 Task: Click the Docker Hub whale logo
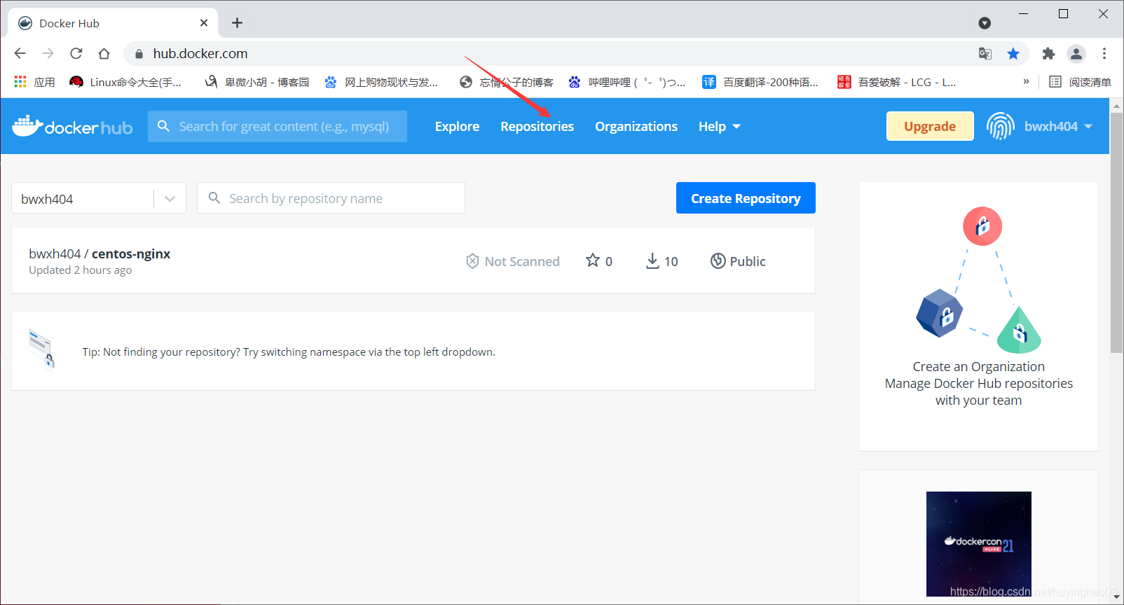click(x=72, y=126)
